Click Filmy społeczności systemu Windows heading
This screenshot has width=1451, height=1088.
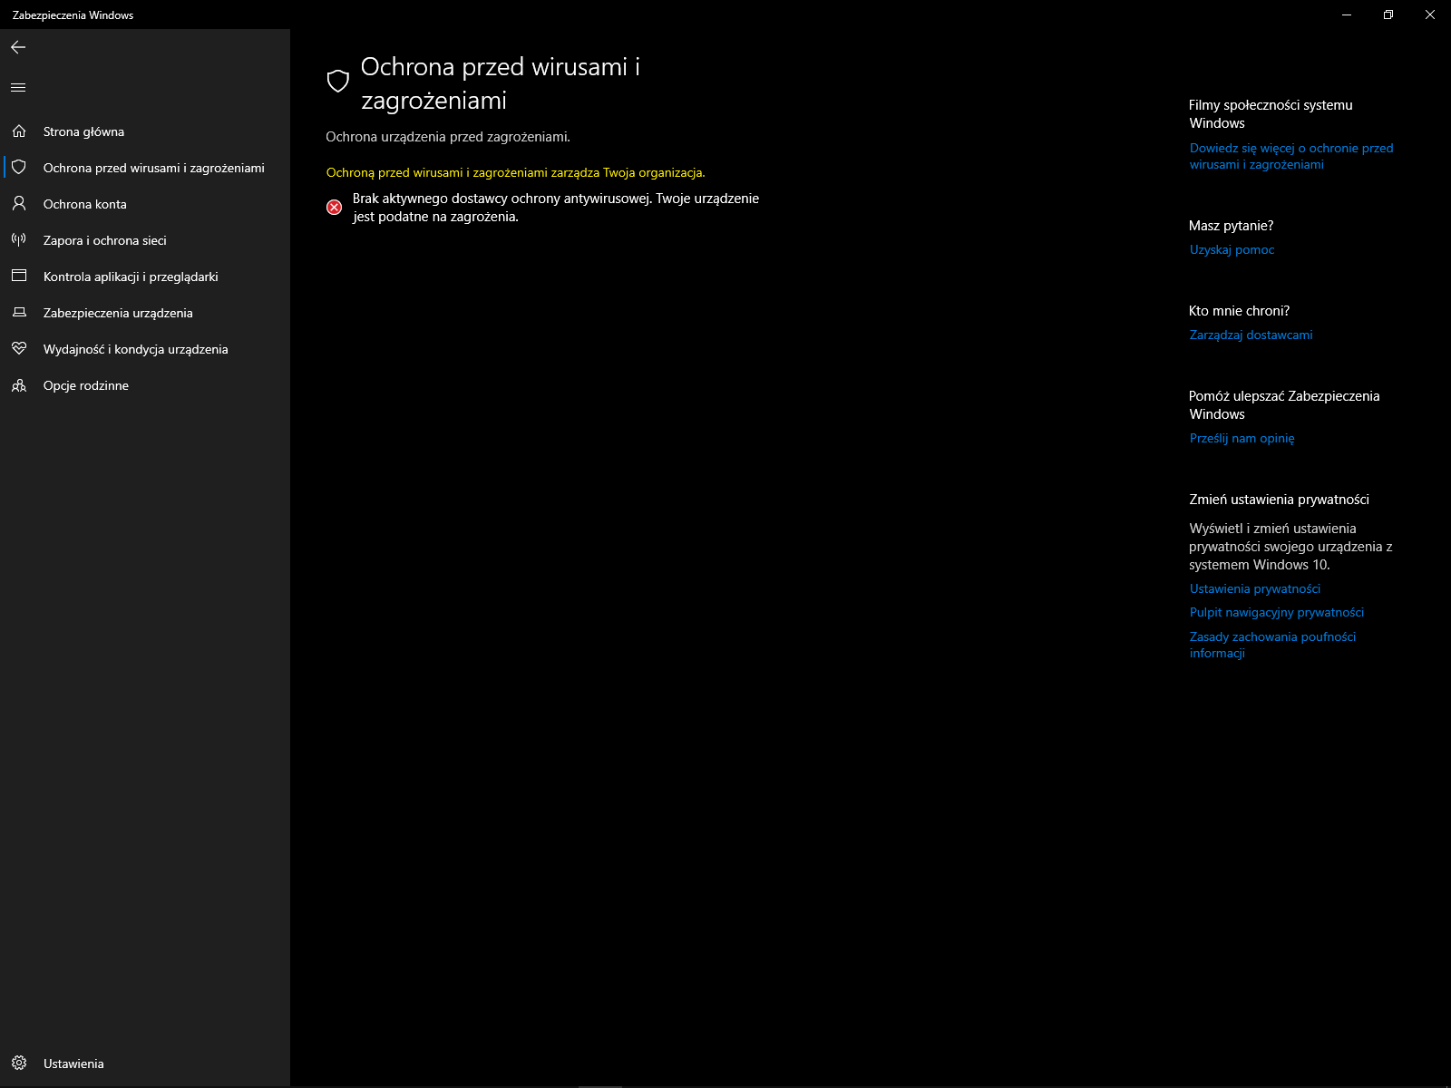(x=1271, y=114)
